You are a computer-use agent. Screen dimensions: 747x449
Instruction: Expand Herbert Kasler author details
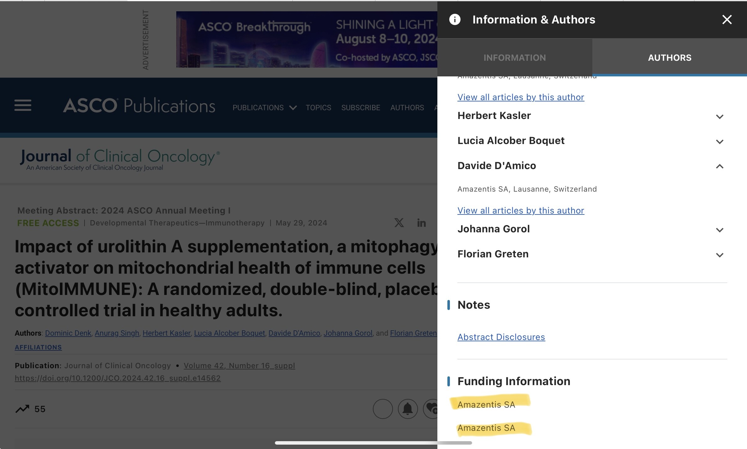(719, 116)
